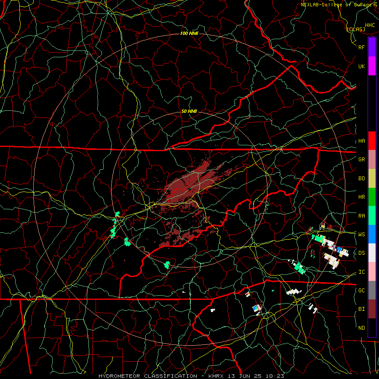Click the 'HA' legend label
Image resolution: width=379 pixels, height=379 pixels.
click(361, 141)
